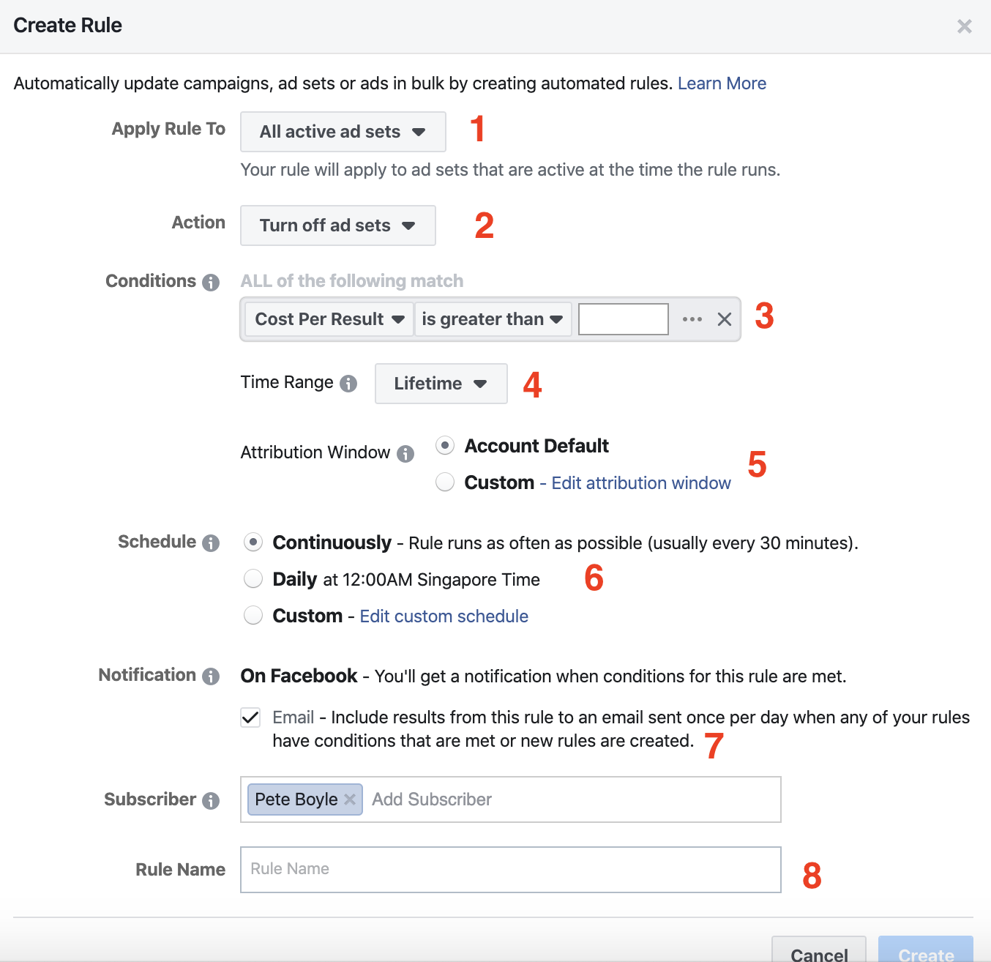Open the All active ad sets dropdown
The height and width of the screenshot is (962, 991).
tap(343, 132)
